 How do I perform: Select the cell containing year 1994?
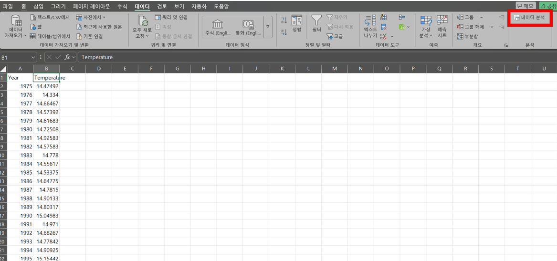pyautogui.click(x=20, y=250)
